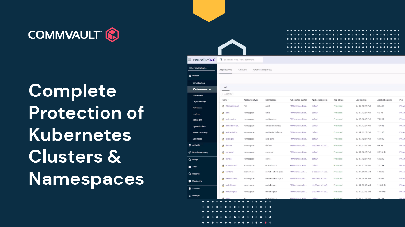This screenshot has height=227, width=405.
Task: Click the Linux icon beside amit-restore
Action: [x=223, y=119]
